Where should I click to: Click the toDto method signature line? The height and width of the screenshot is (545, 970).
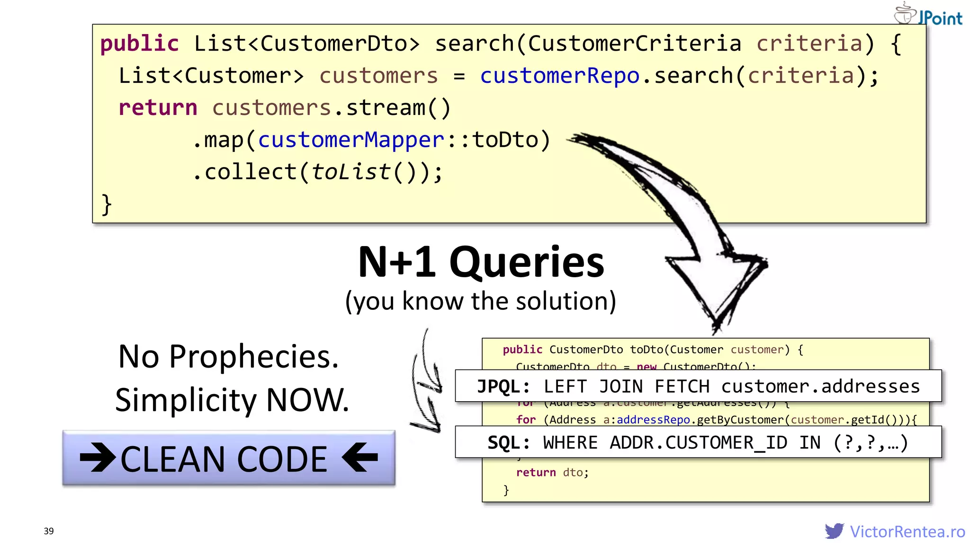click(653, 350)
